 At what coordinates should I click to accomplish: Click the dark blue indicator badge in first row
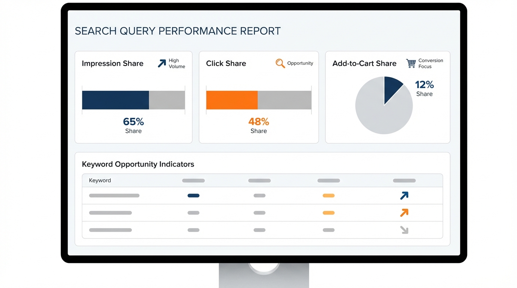tap(193, 195)
